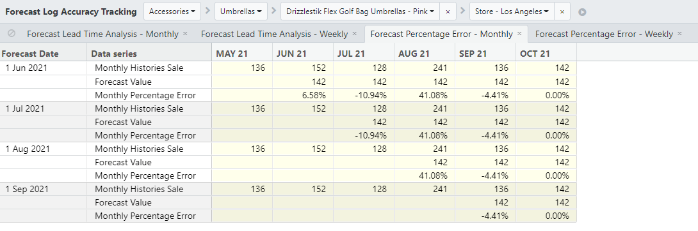The width and height of the screenshot is (698, 231).
Task: Open the Accessories dropdown
Action: pyautogui.click(x=172, y=12)
